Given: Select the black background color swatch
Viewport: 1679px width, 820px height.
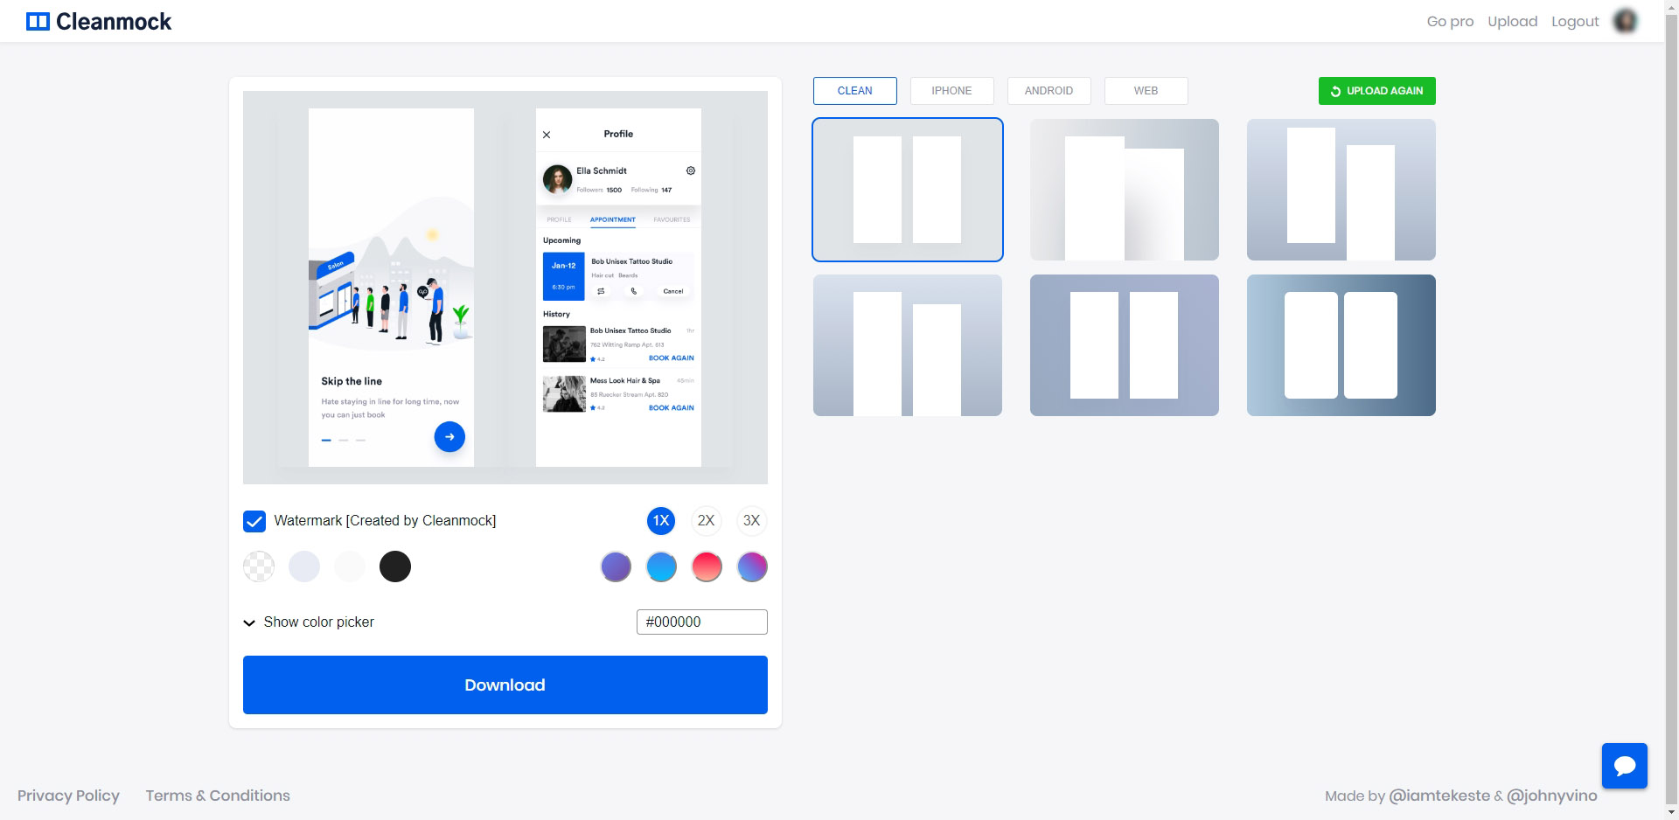Looking at the screenshot, I should pyautogui.click(x=394, y=566).
